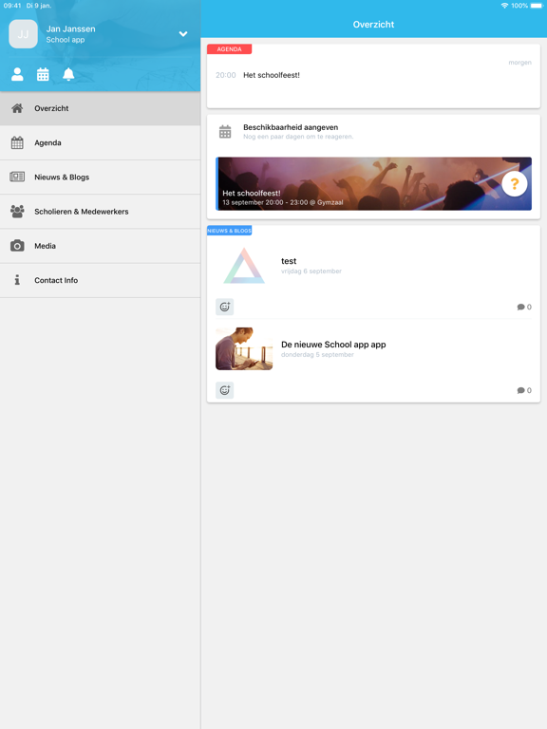Open comments count on School app post
Viewport: 547px width, 729px height.
tap(524, 390)
